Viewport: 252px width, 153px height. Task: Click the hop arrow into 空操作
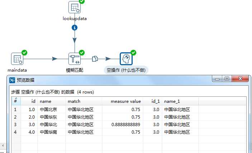pyautogui.click(x=108, y=59)
